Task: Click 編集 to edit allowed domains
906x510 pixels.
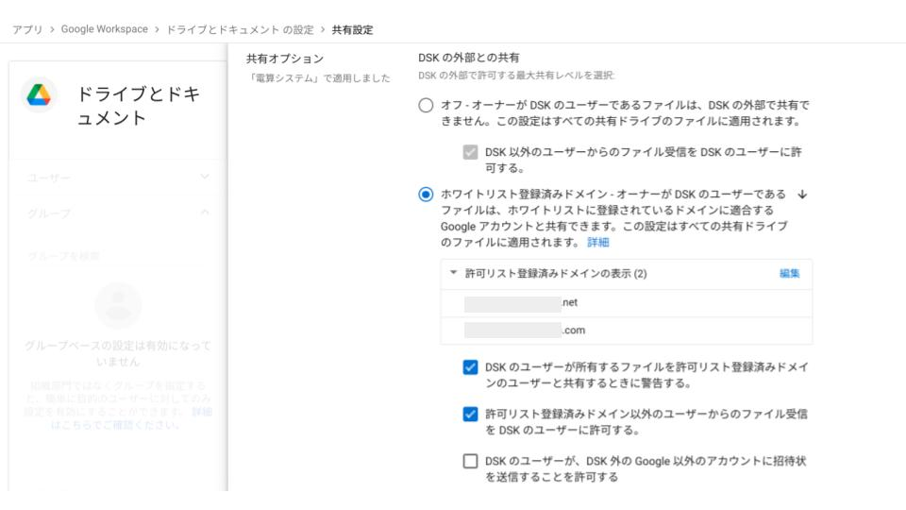Action: (789, 274)
